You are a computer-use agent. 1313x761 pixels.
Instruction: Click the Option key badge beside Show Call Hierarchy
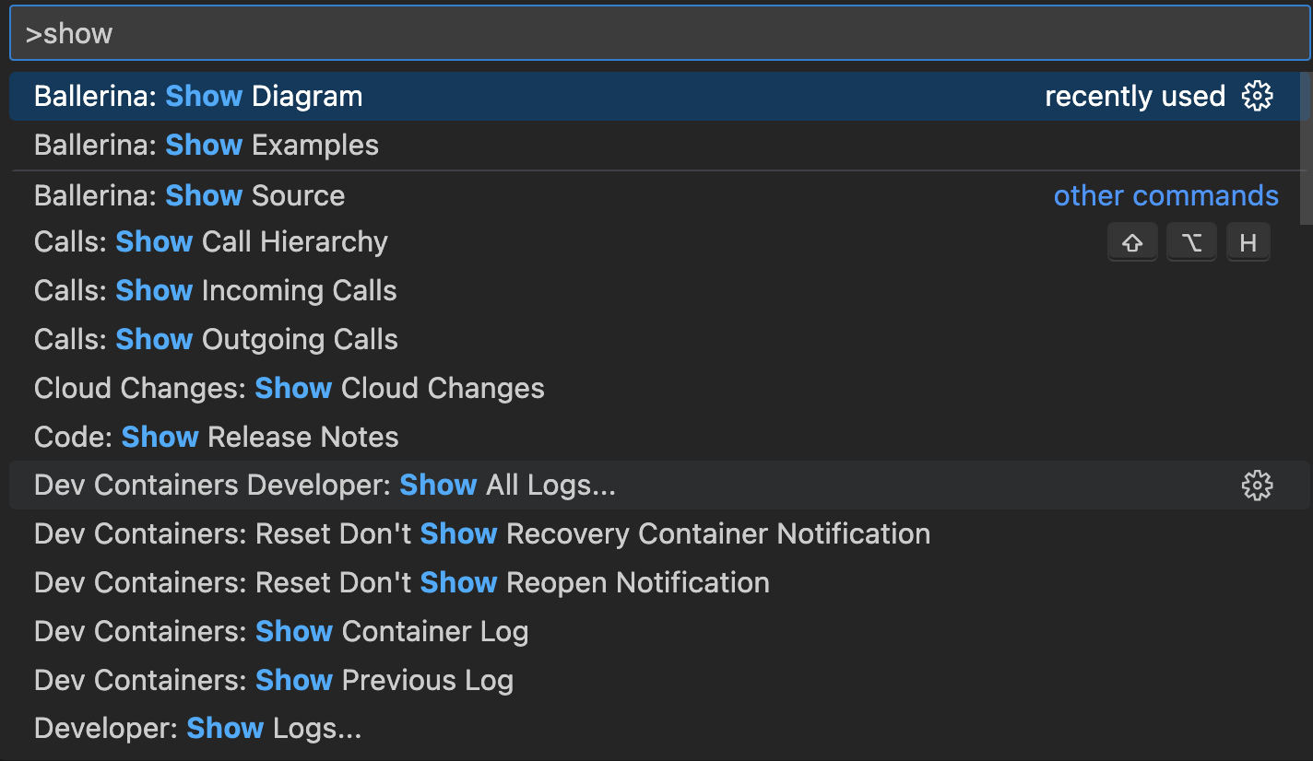click(x=1191, y=242)
